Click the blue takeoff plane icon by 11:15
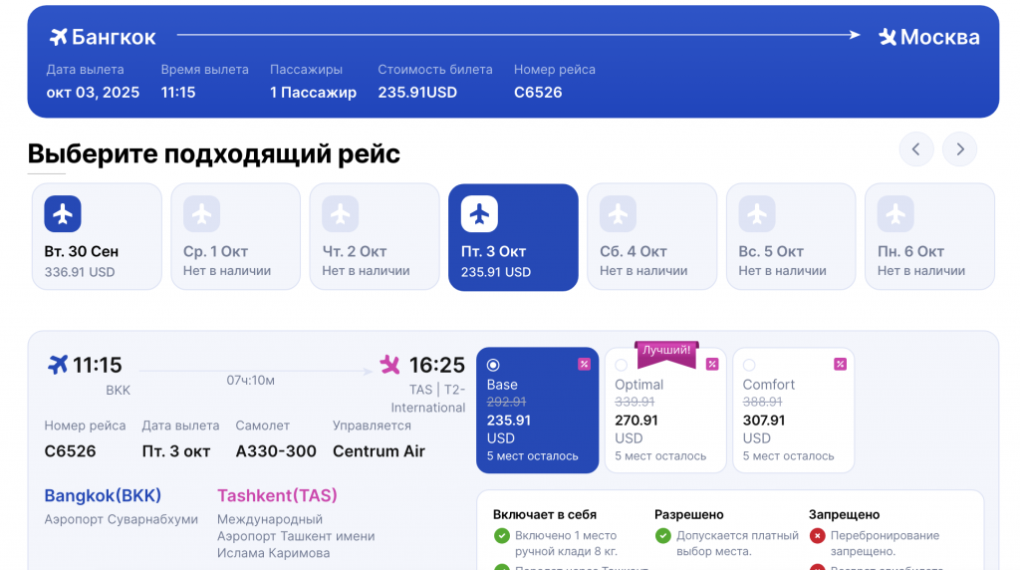1020x570 pixels. tap(58, 365)
